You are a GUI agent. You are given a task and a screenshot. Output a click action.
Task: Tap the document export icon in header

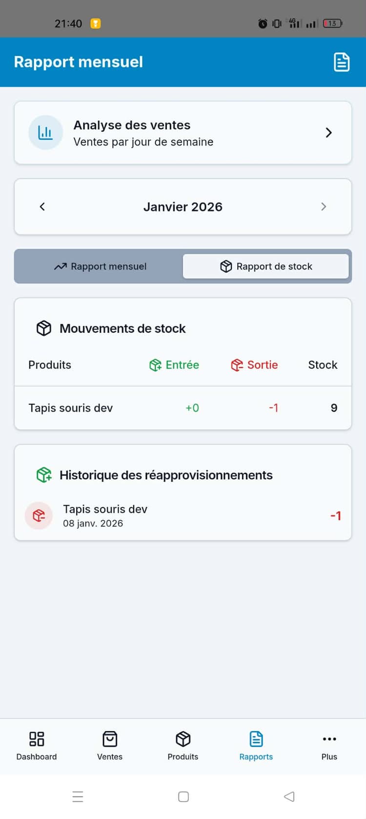(x=341, y=62)
